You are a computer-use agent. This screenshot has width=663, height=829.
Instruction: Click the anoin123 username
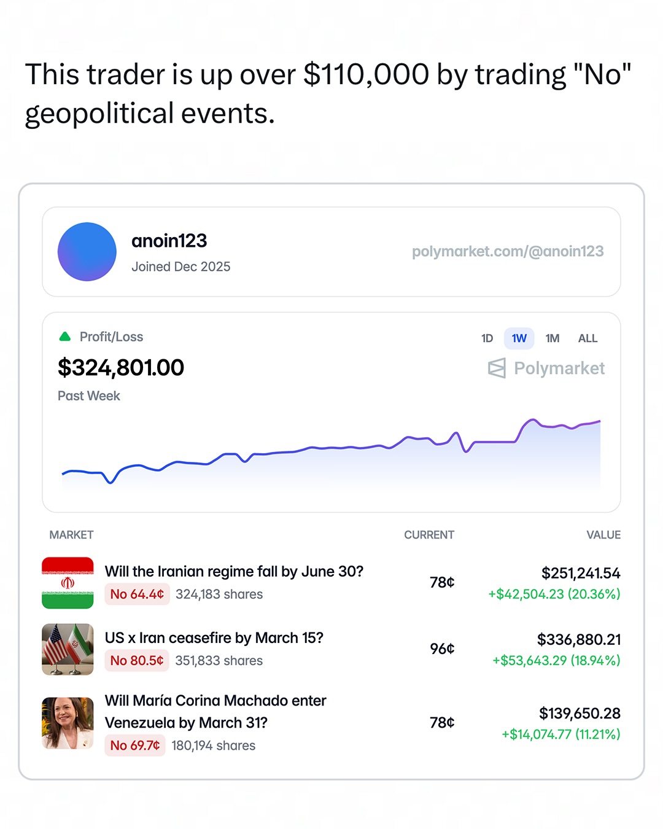(x=169, y=241)
